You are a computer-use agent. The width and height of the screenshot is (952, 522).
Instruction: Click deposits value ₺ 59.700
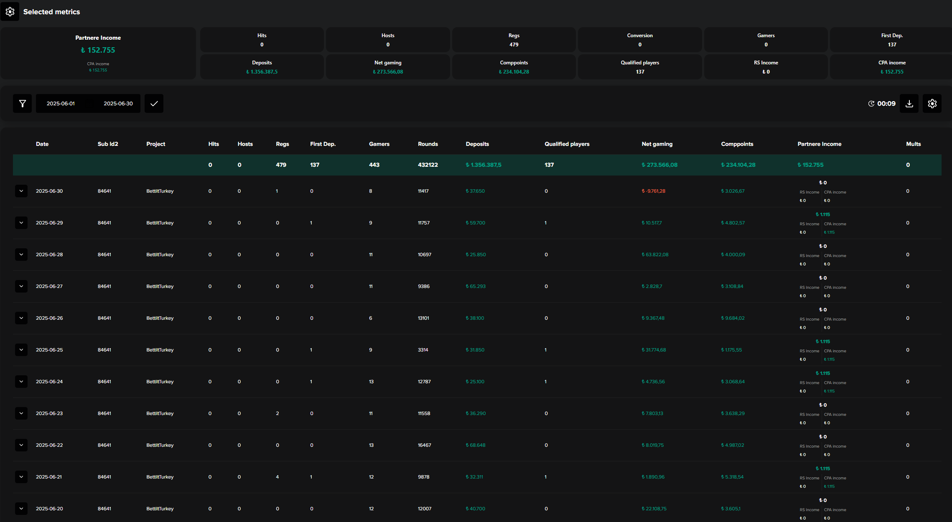point(476,223)
